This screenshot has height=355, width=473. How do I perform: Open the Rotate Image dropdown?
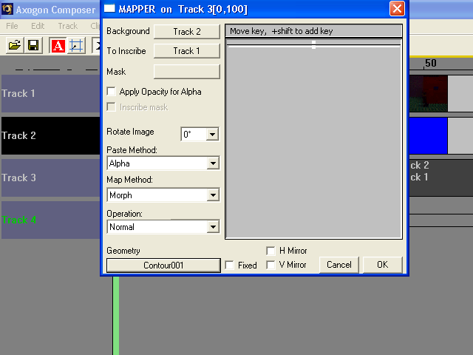click(212, 134)
